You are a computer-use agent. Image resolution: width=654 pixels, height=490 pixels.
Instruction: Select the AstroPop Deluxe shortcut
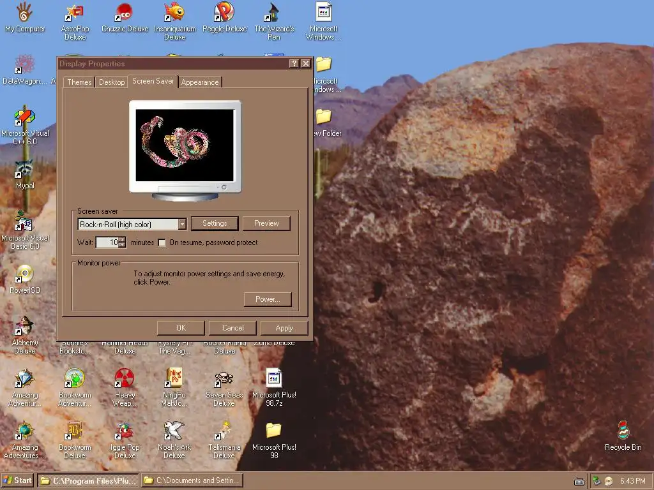(x=75, y=13)
